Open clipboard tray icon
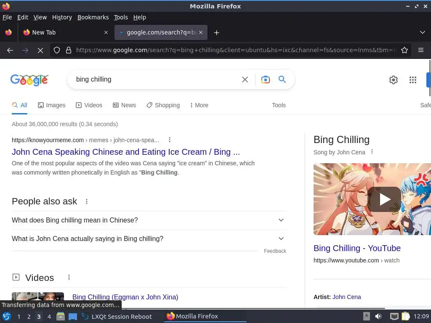This screenshot has height=323, width=431. [x=406, y=316]
